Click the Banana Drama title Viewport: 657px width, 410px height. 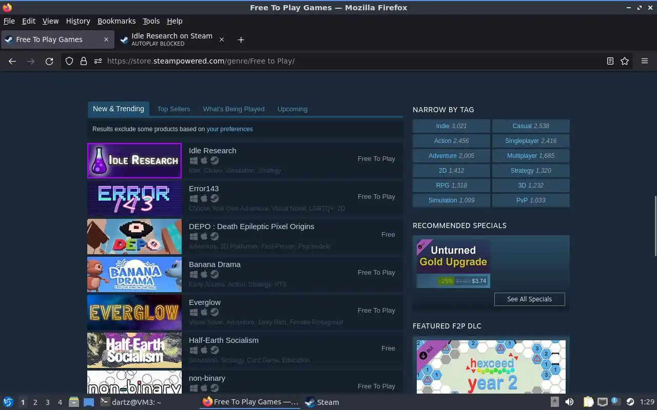pyautogui.click(x=215, y=264)
